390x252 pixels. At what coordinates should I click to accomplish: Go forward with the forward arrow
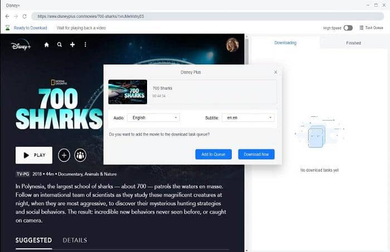tap(16, 16)
